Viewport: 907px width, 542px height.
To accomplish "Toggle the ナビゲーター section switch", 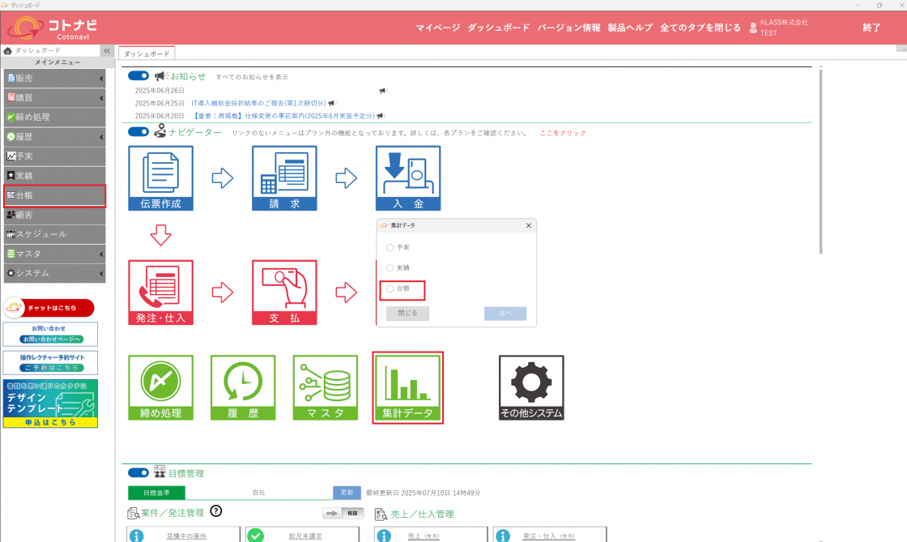I will 138,132.
